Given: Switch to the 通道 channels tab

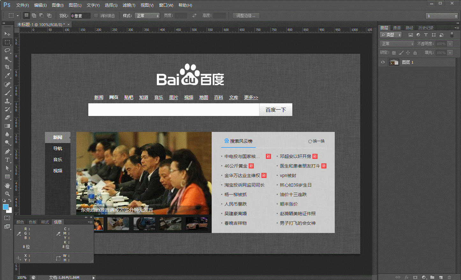Looking at the screenshot, I should (x=397, y=28).
